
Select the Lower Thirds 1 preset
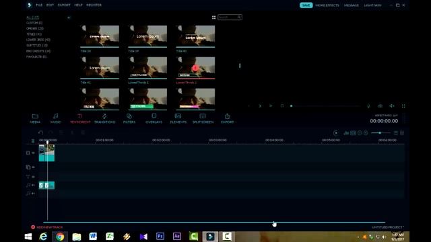pyautogui.click(x=147, y=68)
